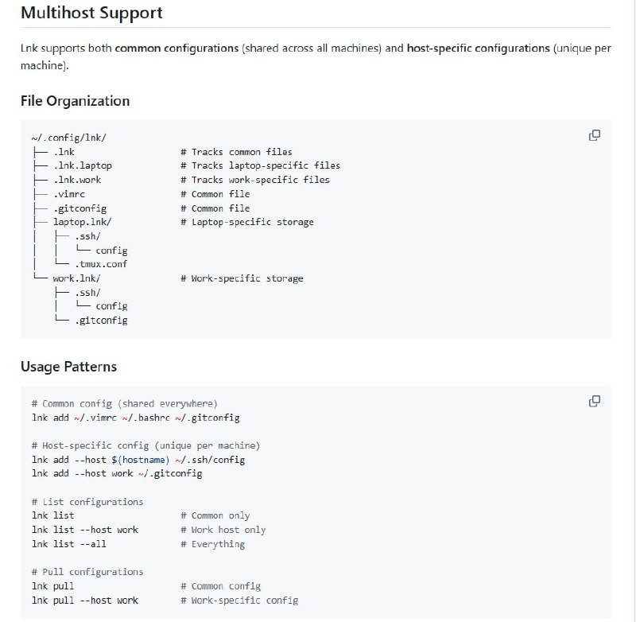Click the '# Tracks common files' comment
This screenshot has height=622, width=636.
pyautogui.click(x=236, y=152)
